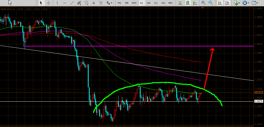The height and width of the screenshot is (127, 264).
Task: Click the 1.9655 price axis label
Action: click(259, 17)
